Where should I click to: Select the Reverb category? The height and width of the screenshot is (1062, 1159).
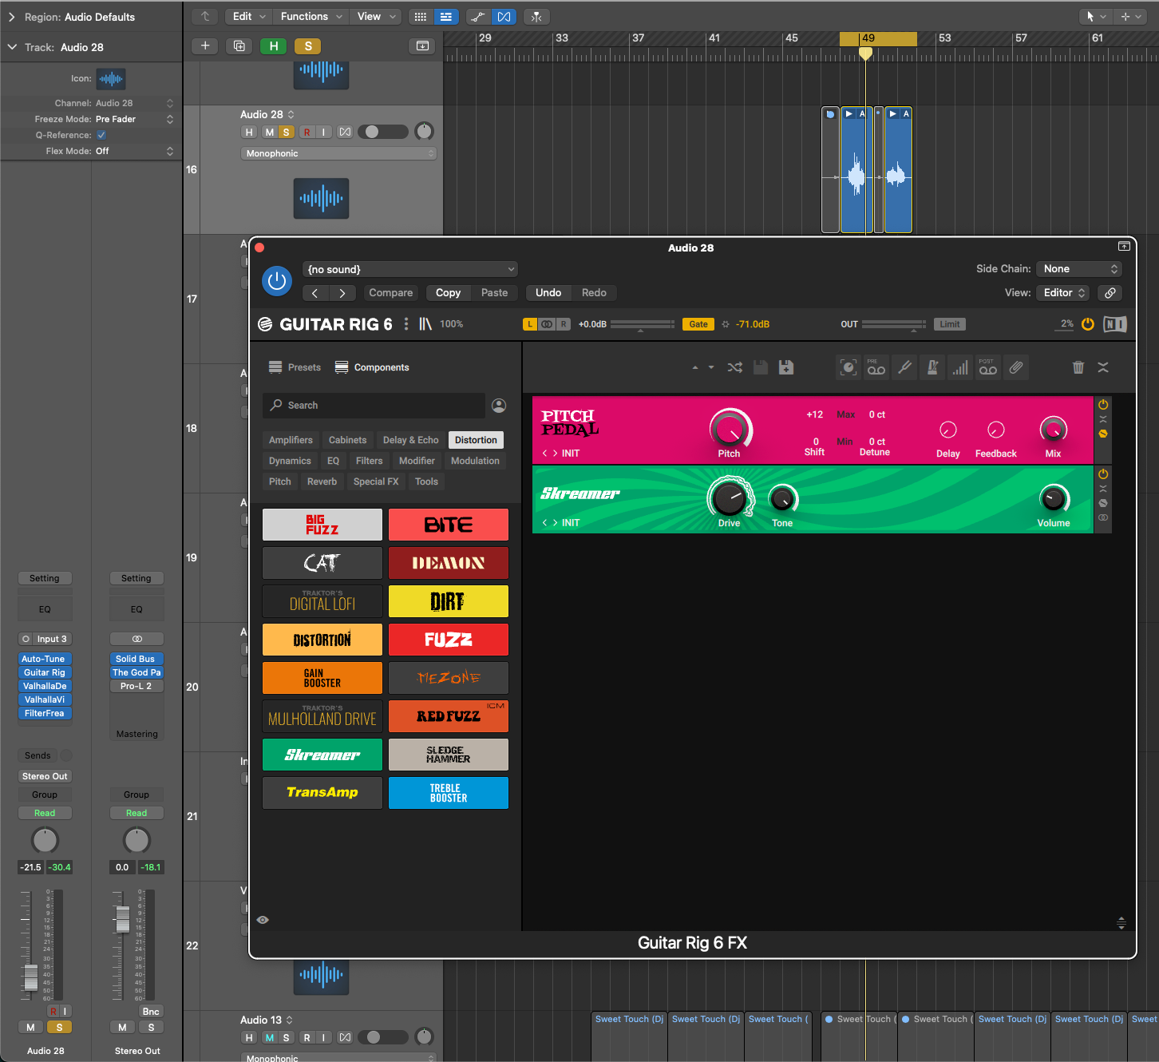tap(322, 481)
